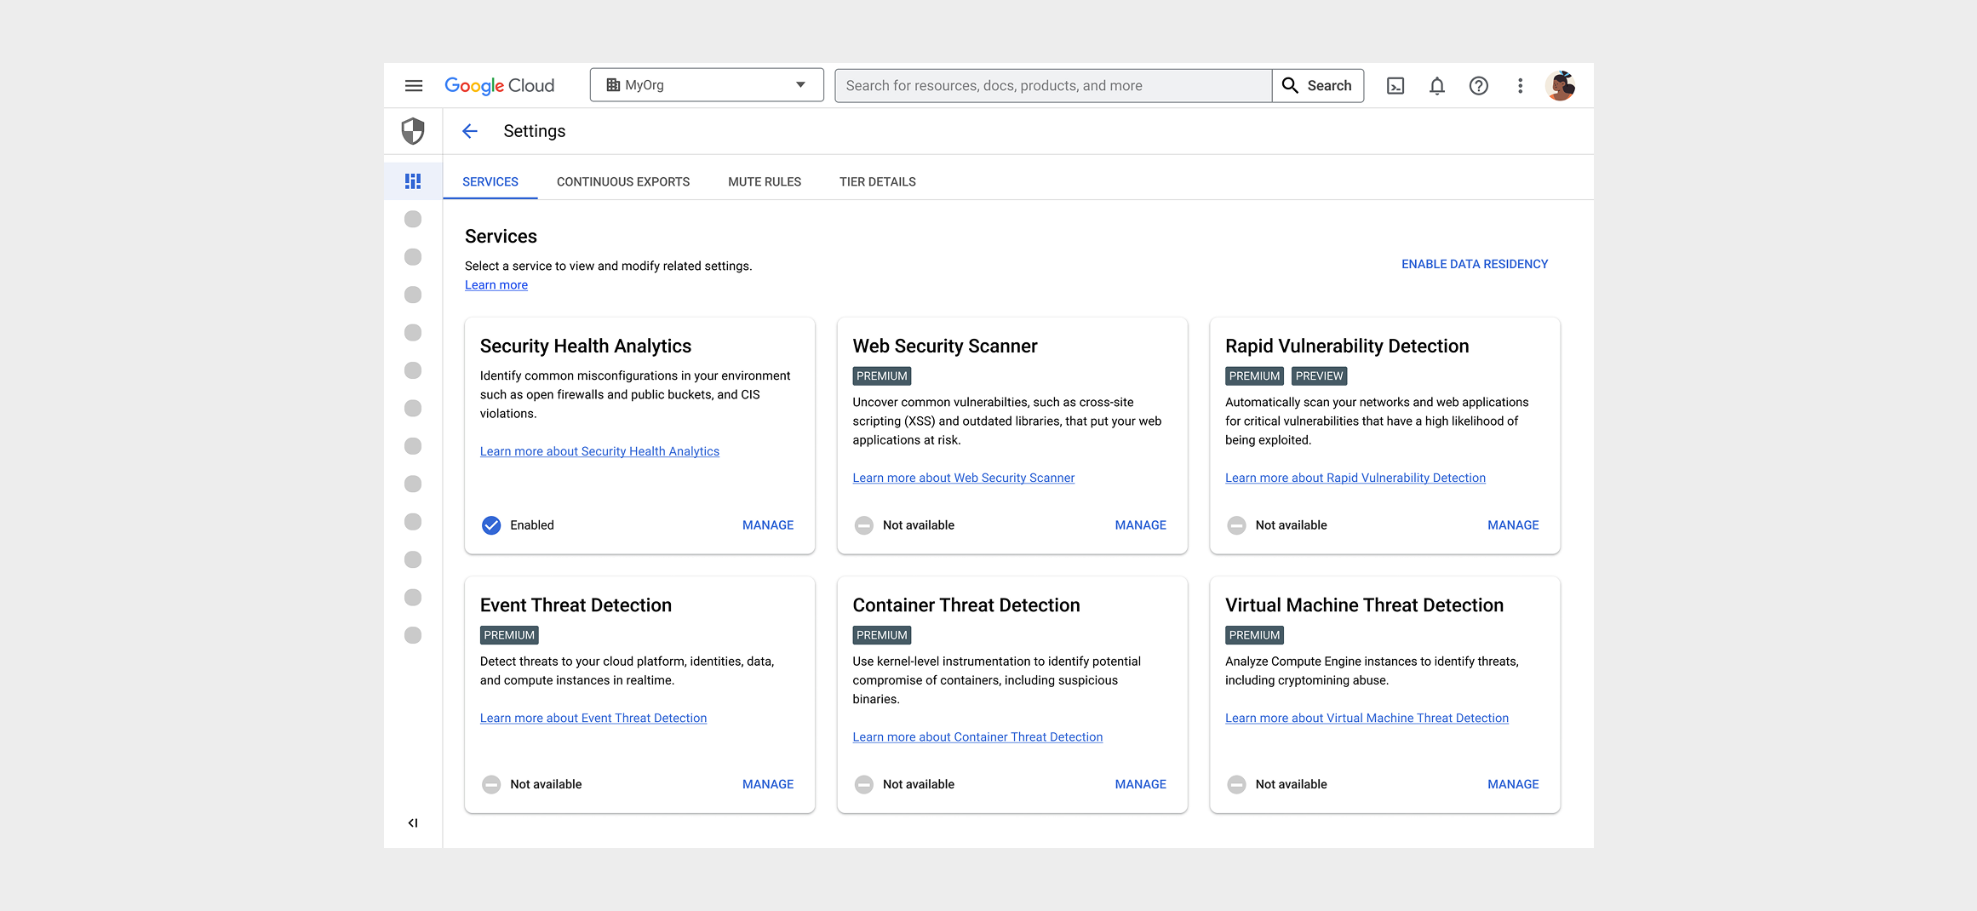Image resolution: width=1977 pixels, height=911 pixels.
Task: Click Rapid Vulnerability Detection not-available icon
Action: pyautogui.click(x=1236, y=525)
